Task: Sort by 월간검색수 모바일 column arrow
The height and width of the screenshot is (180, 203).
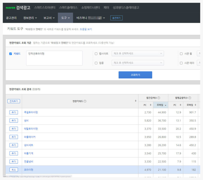Action: (166, 105)
